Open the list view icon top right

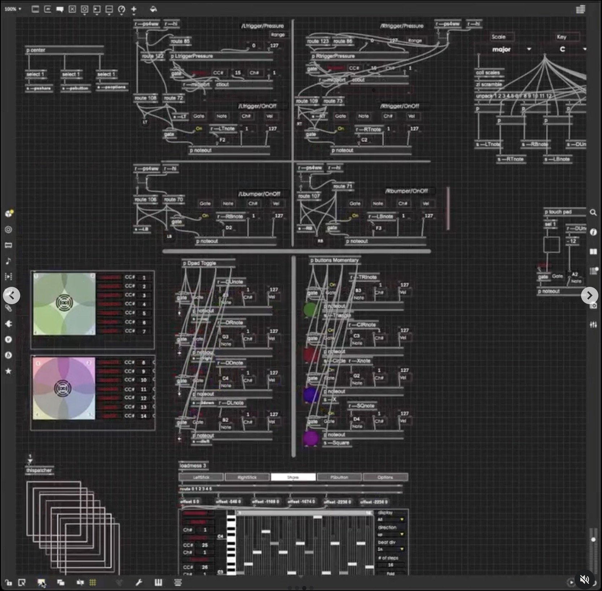(580, 9)
